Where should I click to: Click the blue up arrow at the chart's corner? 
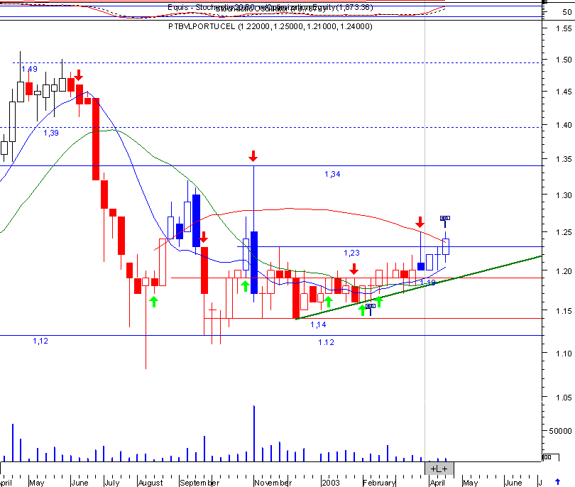click(558, 482)
